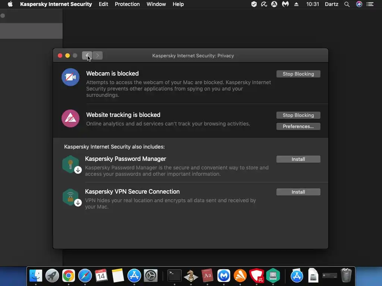
Task: Open Terminal from the Dock
Action: click(x=175, y=276)
